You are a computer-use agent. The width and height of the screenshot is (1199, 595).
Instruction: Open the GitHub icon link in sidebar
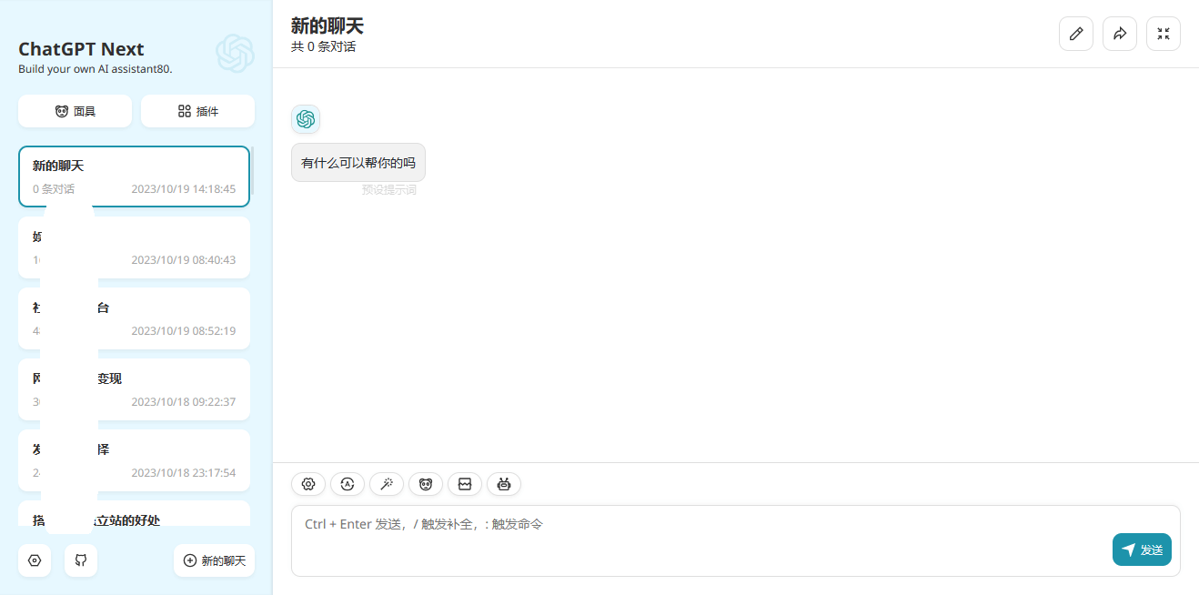(81, 560)
